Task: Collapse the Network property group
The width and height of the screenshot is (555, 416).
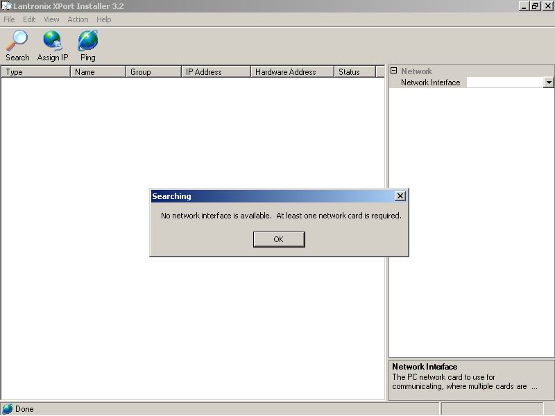Action: [393, 71]
